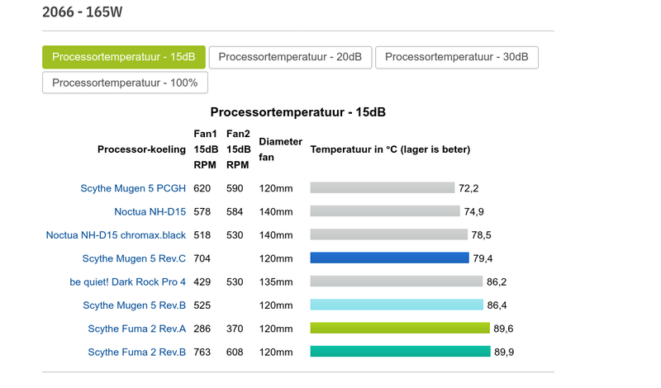
Task: Open the Scythe Fuma 2 Rev.B link
Action: point(136,352)
